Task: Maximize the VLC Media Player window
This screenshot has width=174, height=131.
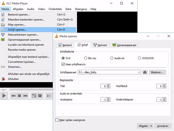Action: (x=122, y=3)
